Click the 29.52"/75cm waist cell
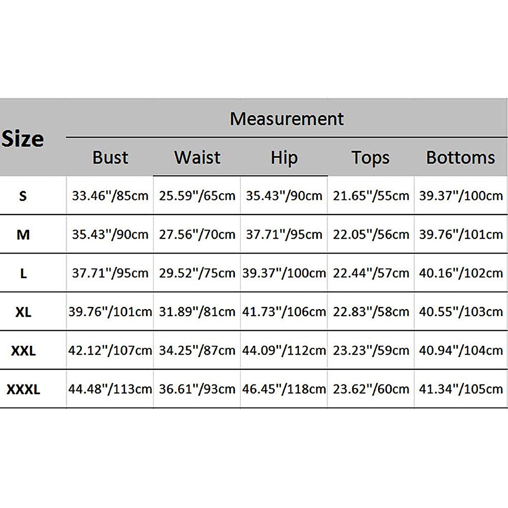This screenshot has height=508, width=508. [x=197, y=273]
